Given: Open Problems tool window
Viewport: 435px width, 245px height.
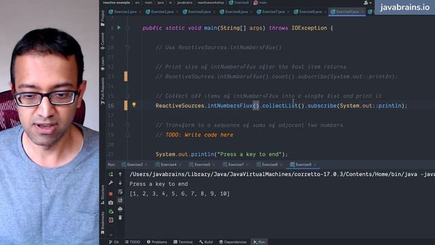Looking at the screenshot, I should click(157, 242).
